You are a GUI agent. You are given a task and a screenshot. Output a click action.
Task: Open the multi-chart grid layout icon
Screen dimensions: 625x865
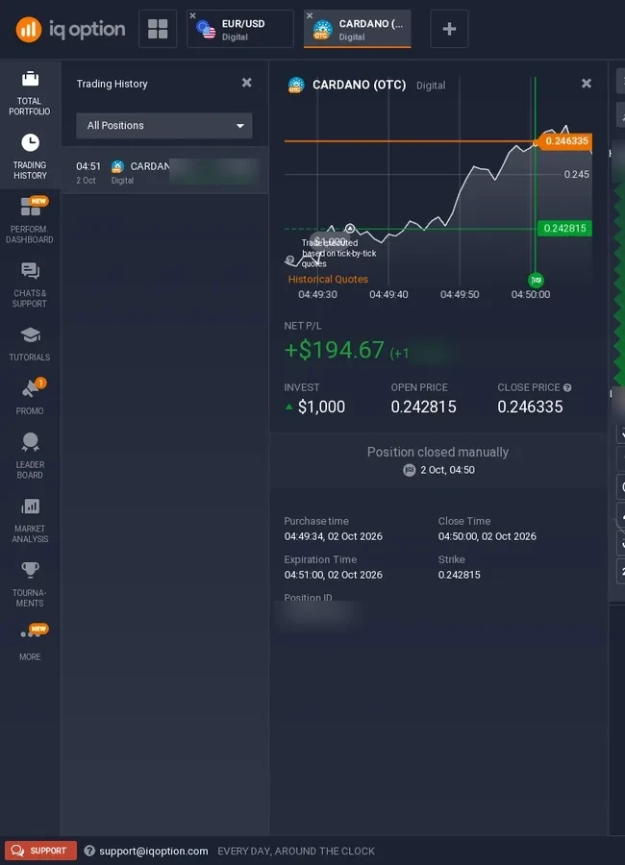pyautogui.click(x=158, y=29)
